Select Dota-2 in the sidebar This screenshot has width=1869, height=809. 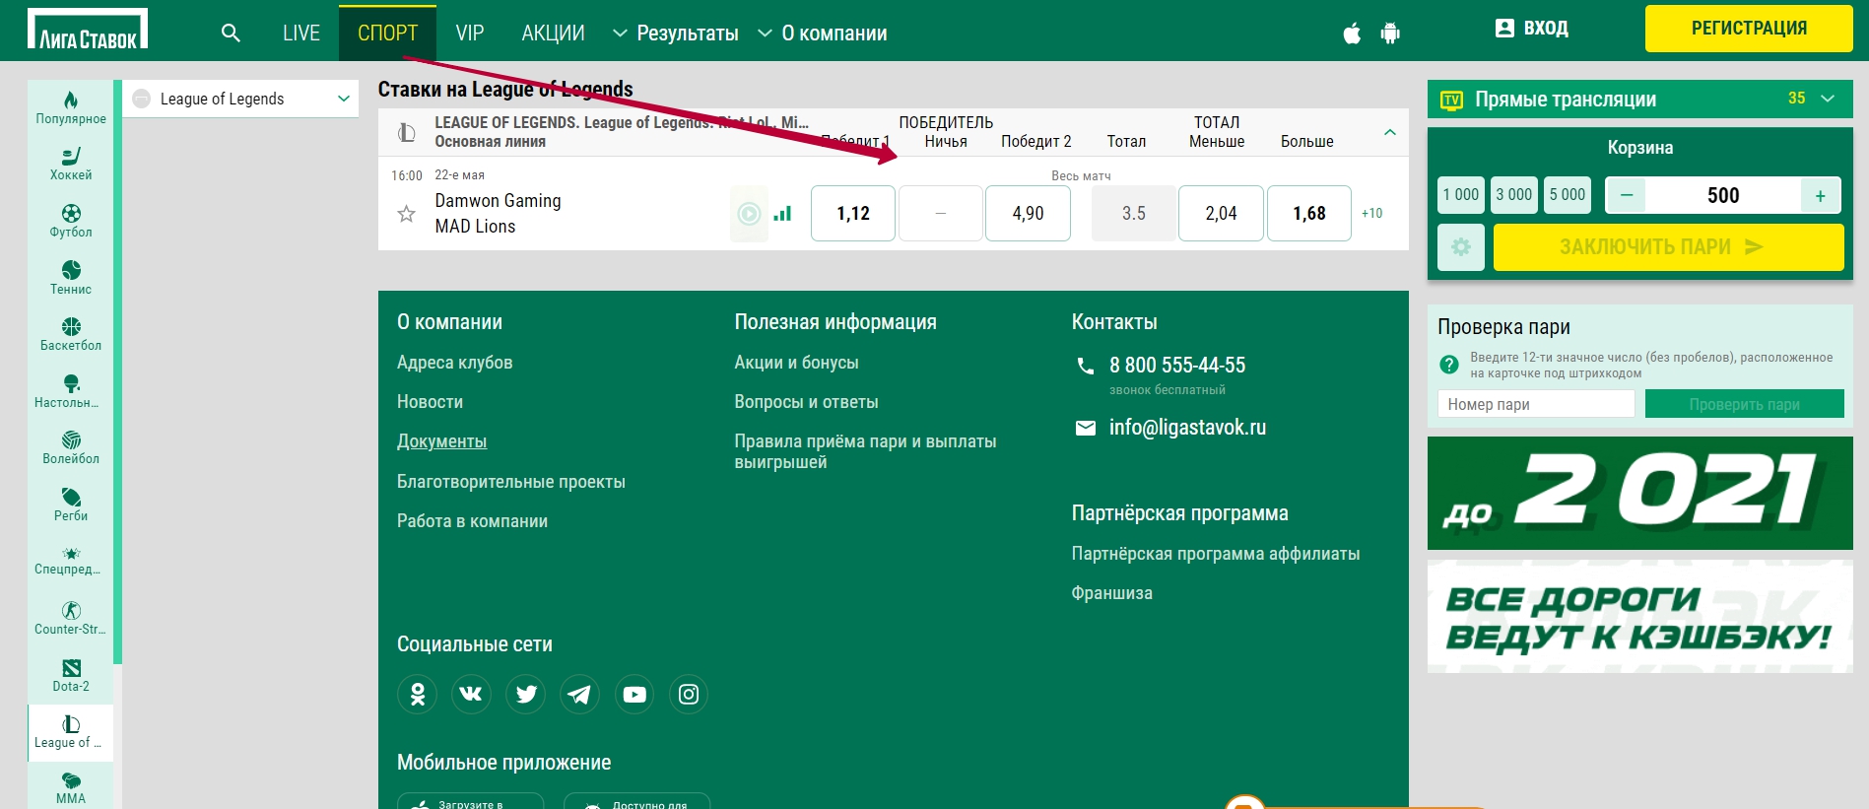[x=71, y=675]
